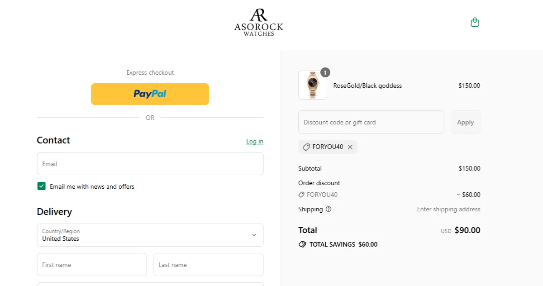The width and height of the screenshot is (543, 286).
Task: Click the Contact section heading
Action: (x=53, y=140)
